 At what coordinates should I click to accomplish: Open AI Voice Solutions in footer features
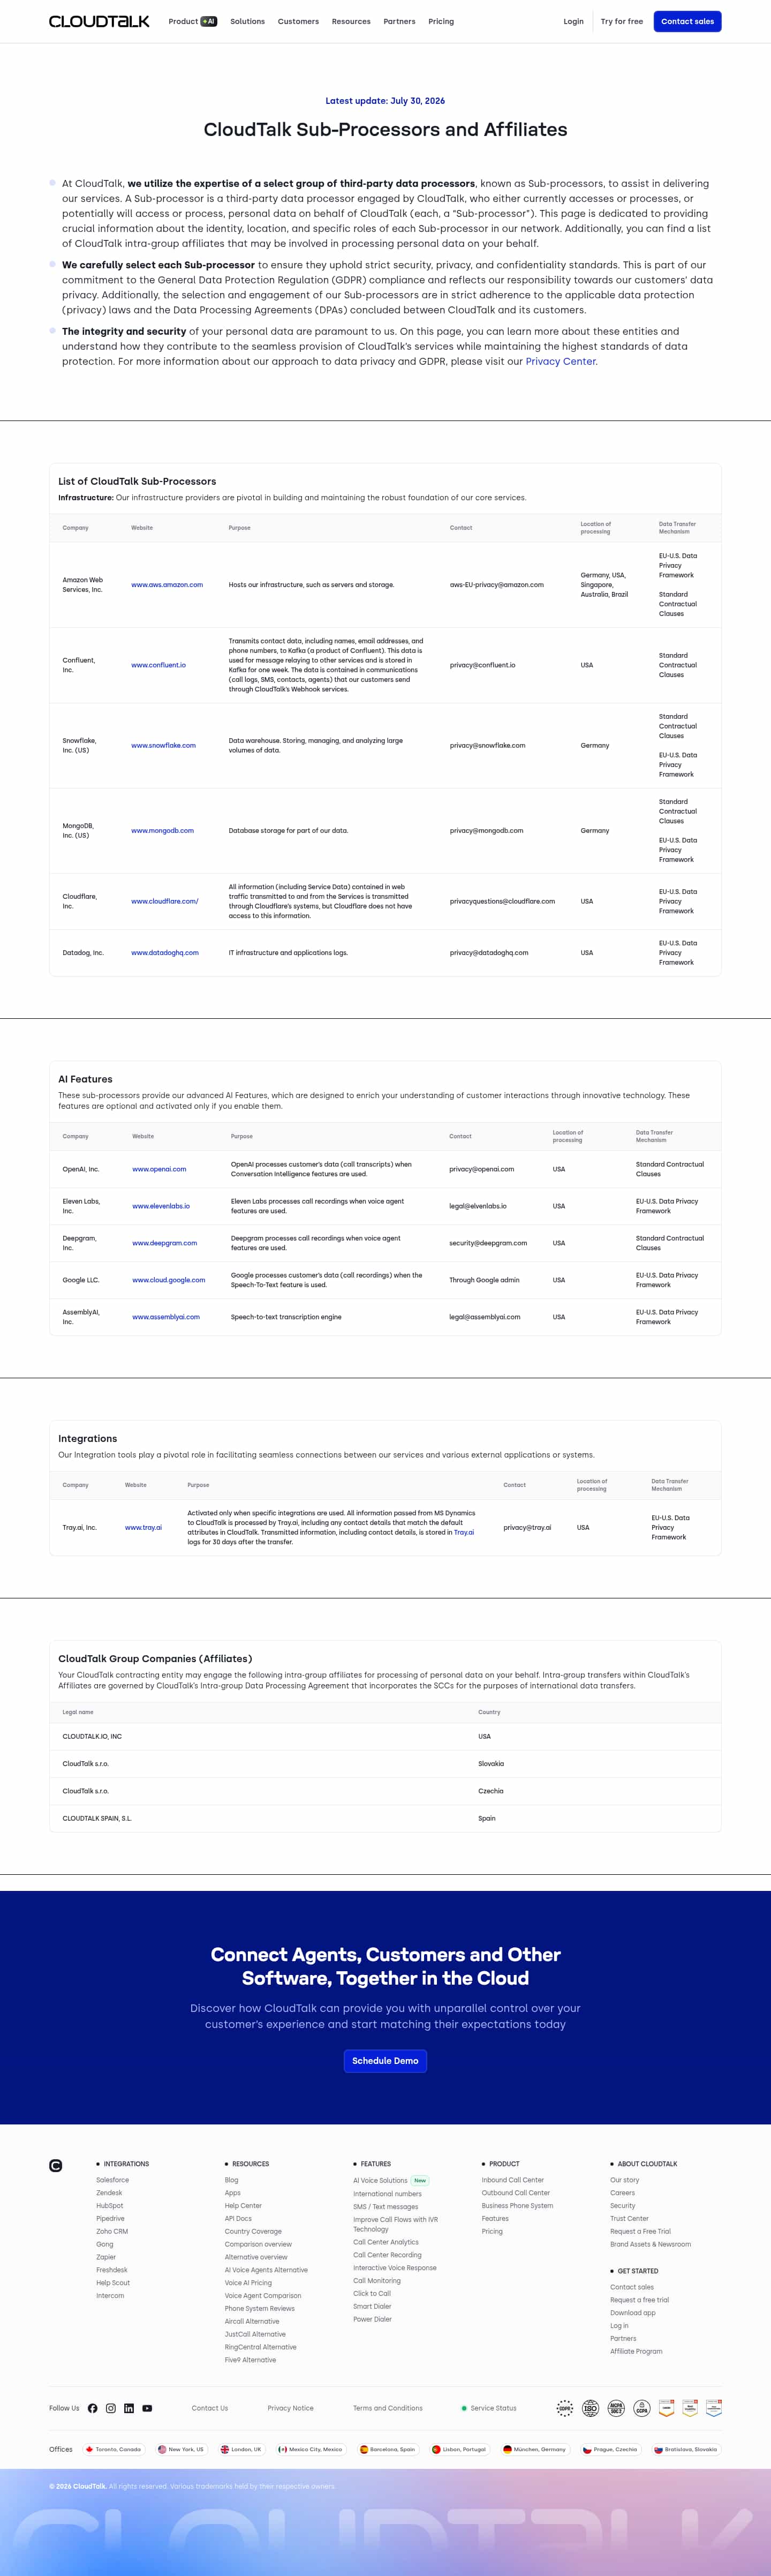(380, 2180)
